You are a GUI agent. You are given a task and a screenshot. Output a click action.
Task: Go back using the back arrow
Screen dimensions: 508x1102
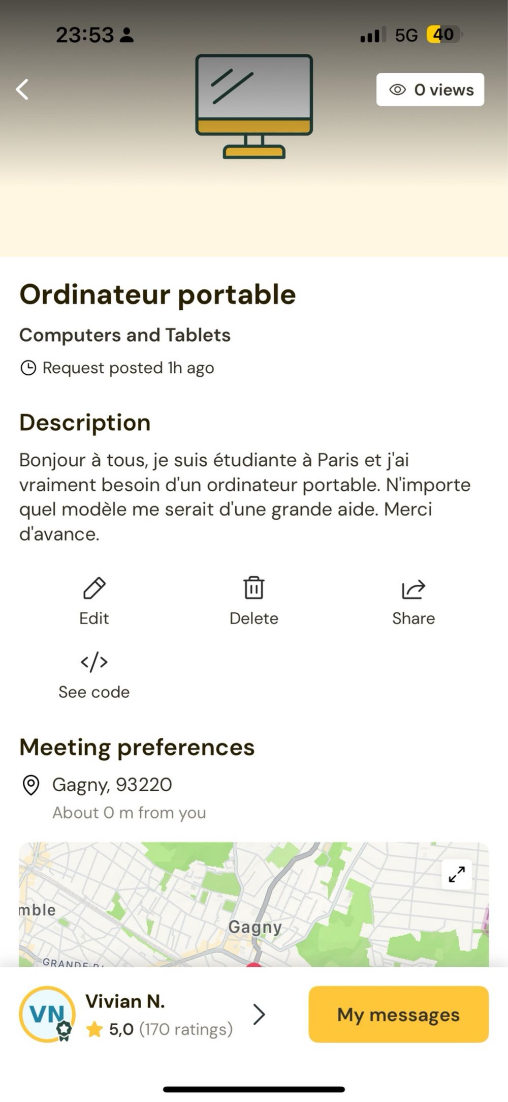(x=22, y=90)
